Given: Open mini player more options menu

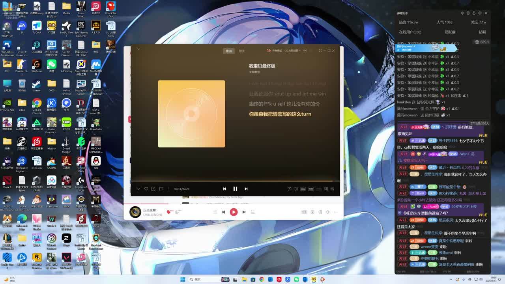Looking at the screenshot, I should tap(336, 212).
